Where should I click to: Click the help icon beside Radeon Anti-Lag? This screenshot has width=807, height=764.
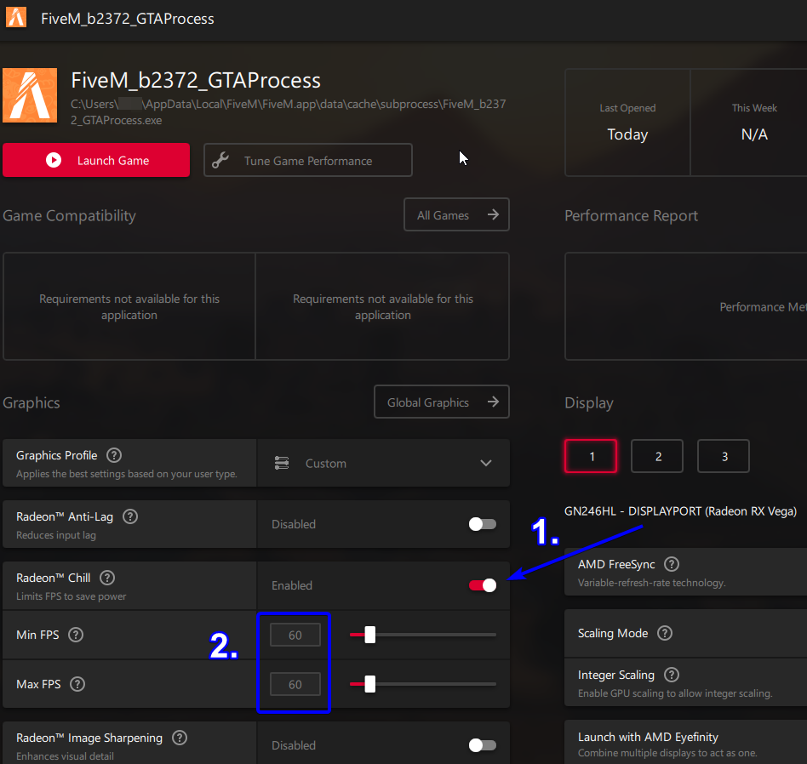coord(130,516)
